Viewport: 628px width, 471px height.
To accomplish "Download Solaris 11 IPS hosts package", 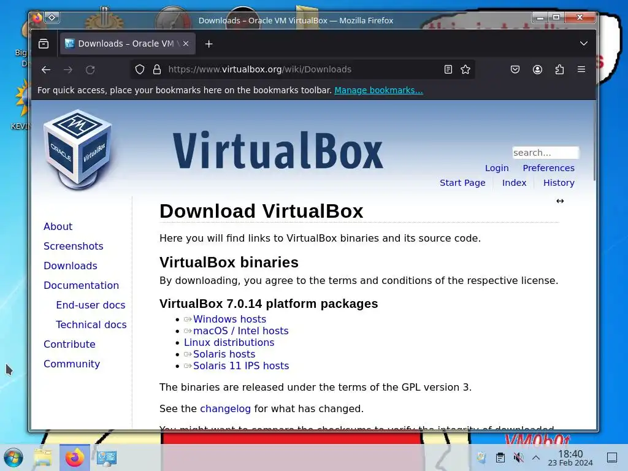I will (x=240, y=366).
